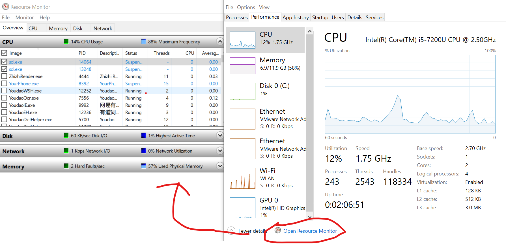Select the Wi-Fi WLAN graph thumbnail

click(x=243, y=178)
